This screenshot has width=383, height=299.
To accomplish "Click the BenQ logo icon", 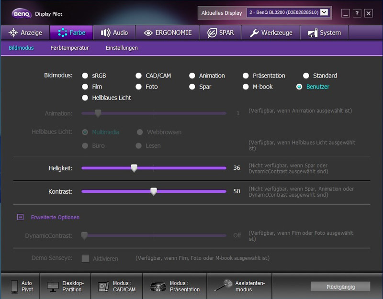I will point(22,14).
